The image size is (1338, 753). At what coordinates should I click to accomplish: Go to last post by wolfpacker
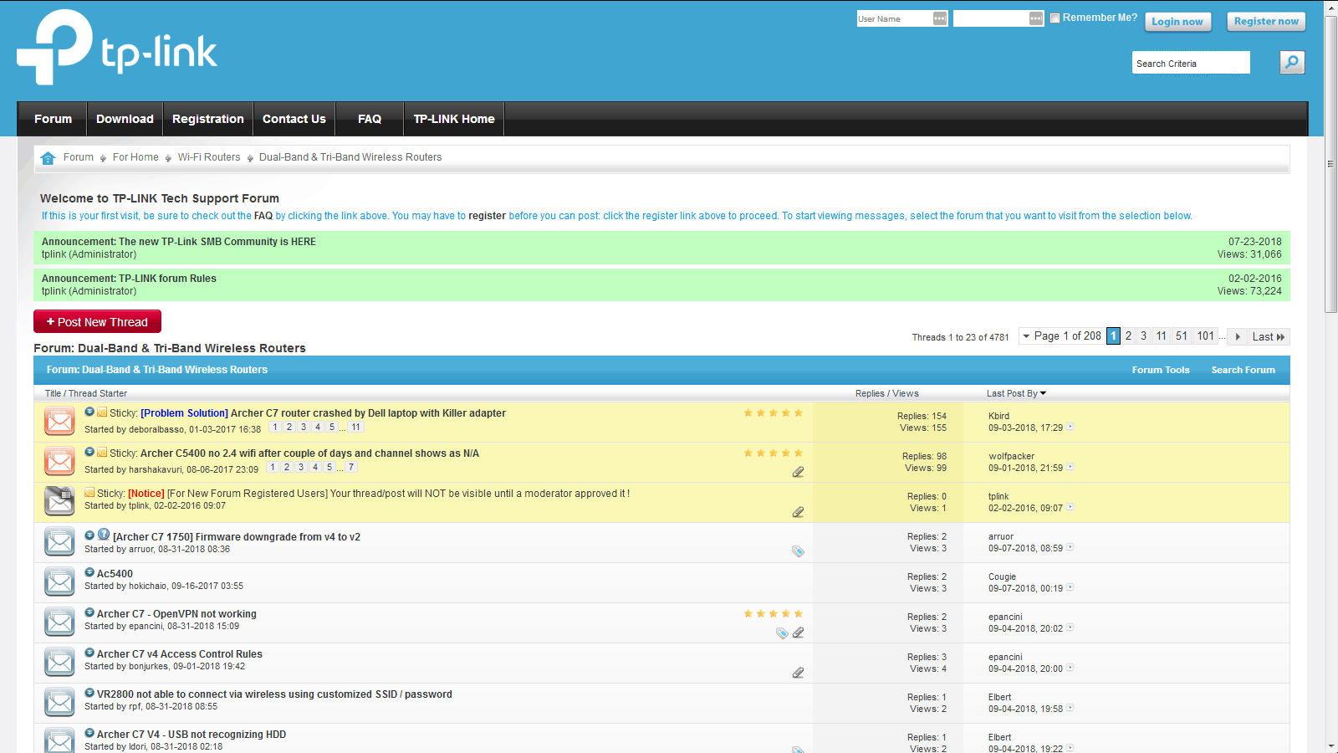[x=1070, y=467]
